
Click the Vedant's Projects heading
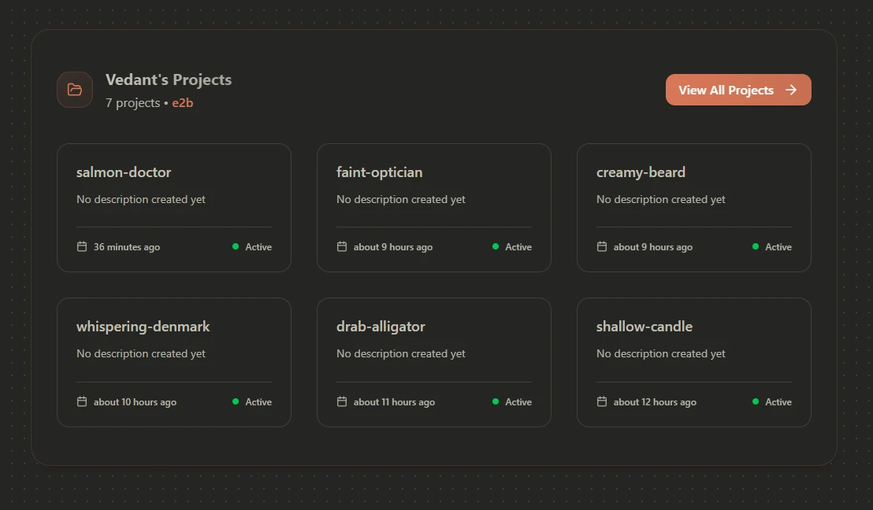click(169, 79)
